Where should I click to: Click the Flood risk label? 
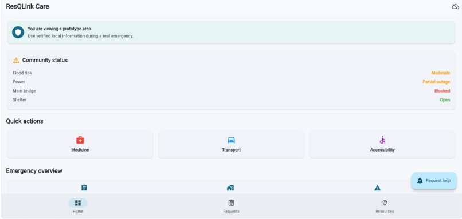coord(22,73)
